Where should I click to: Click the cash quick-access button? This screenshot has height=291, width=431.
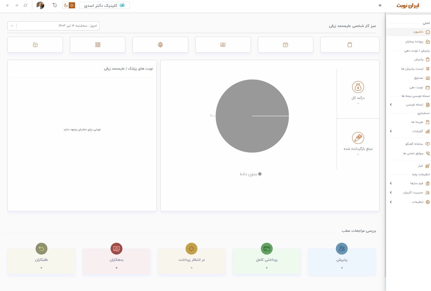tap(223, 45)
